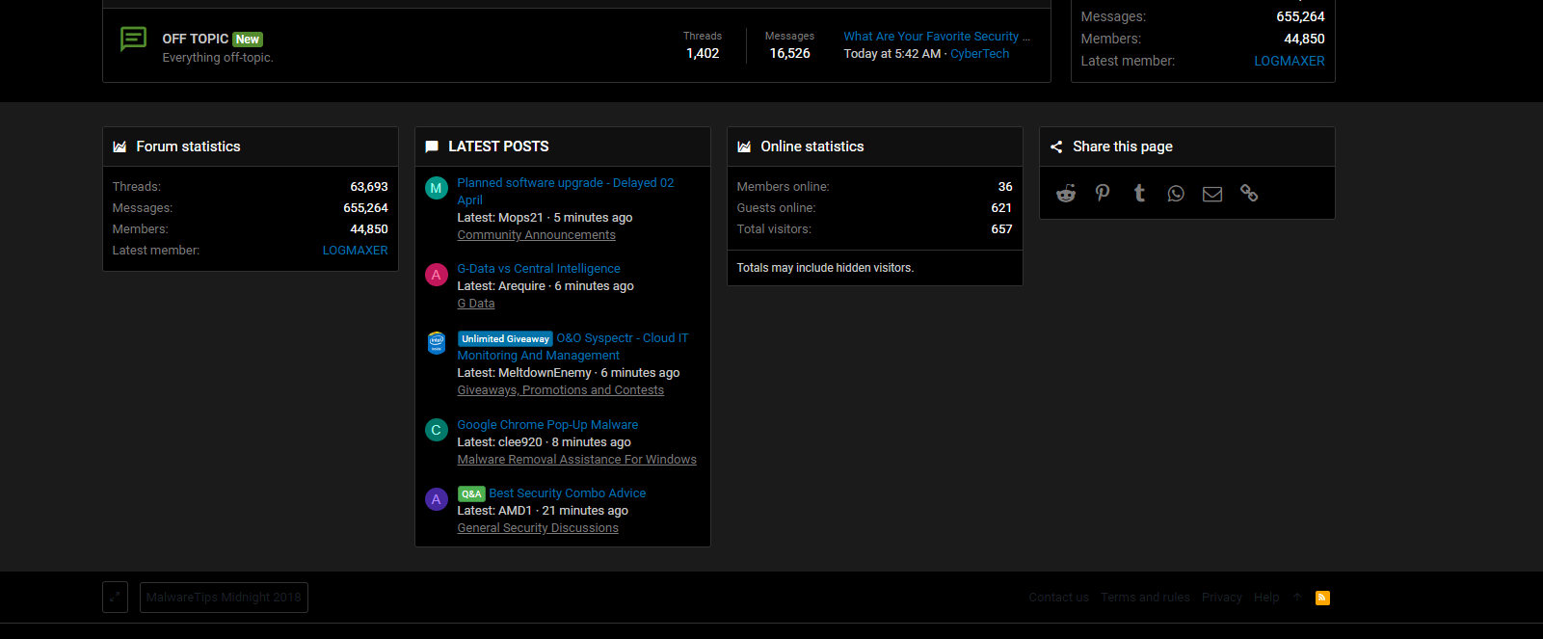Go to General Security Discussions forum
1543x639 pixels.
coord(538,528)
